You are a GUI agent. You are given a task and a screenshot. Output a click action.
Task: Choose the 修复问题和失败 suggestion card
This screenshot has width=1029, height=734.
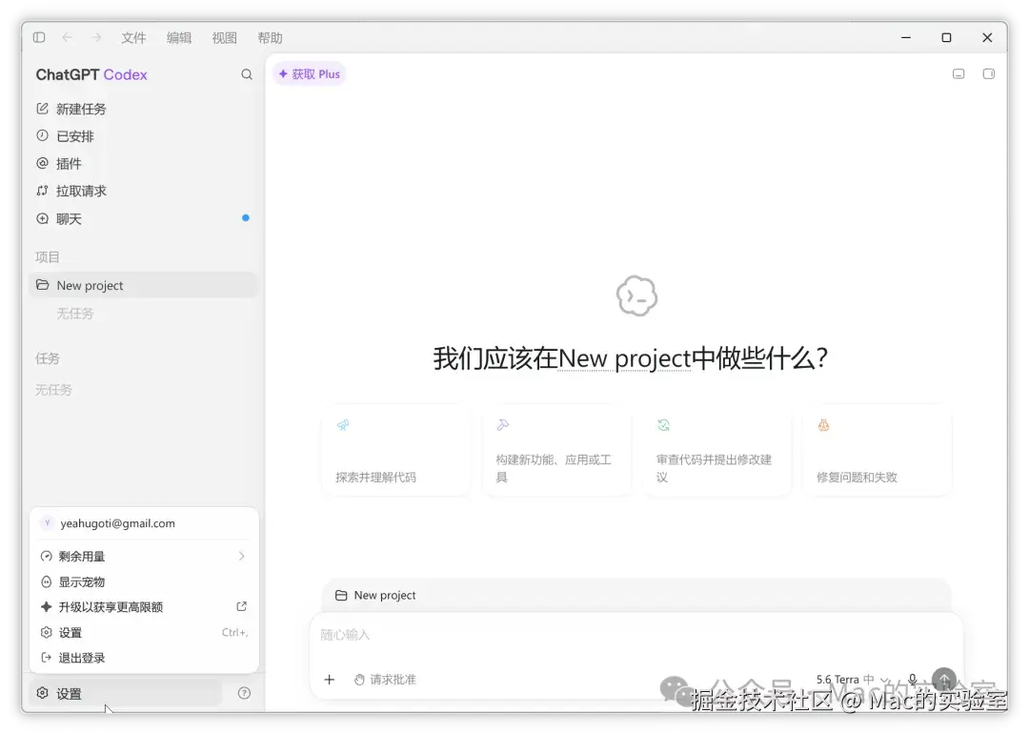[x=877, y=450]
